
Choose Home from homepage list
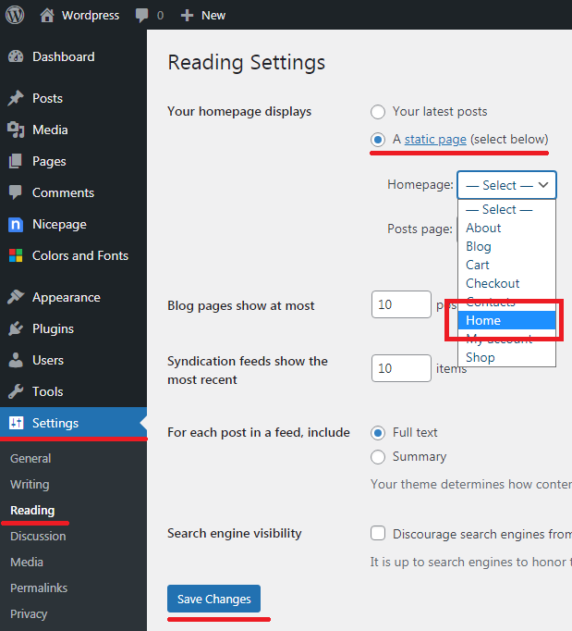pyautogui.click(x=507, y=320)
